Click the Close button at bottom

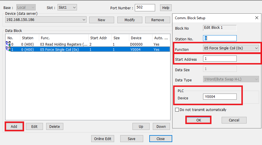161,139
